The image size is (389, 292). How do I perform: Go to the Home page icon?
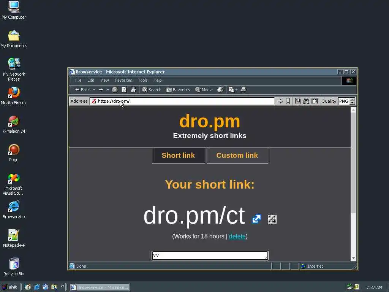pyautogui.click(x=133, y=90)
